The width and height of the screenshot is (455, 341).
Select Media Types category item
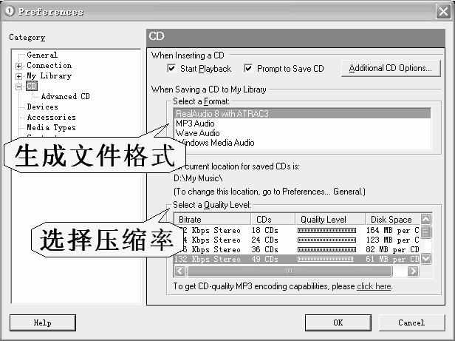(52, 128)
